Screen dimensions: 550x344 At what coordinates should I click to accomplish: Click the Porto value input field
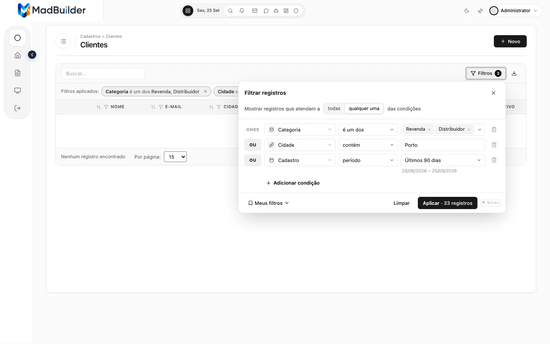point(443,145)
